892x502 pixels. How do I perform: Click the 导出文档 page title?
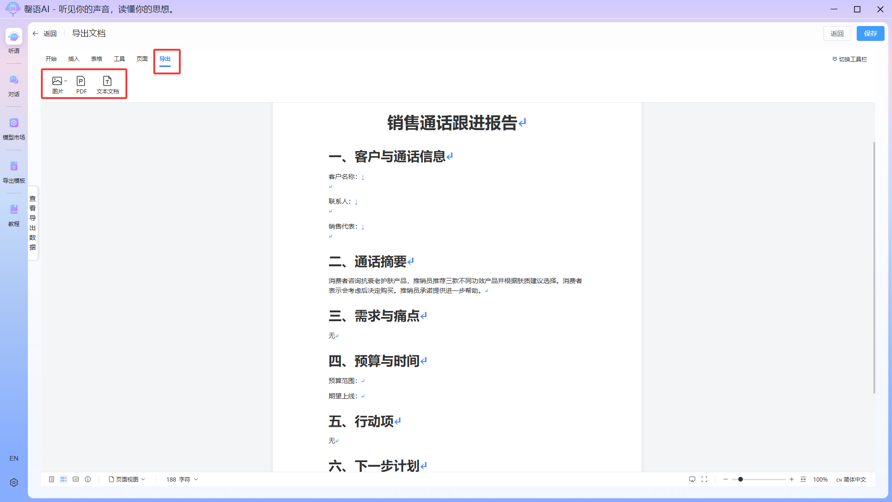(89, 33)
